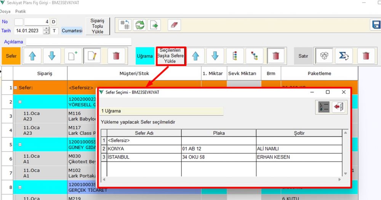Viewport: 381px width, 200px height.
Task: Click the eraser clear icon
Action: 174,25
